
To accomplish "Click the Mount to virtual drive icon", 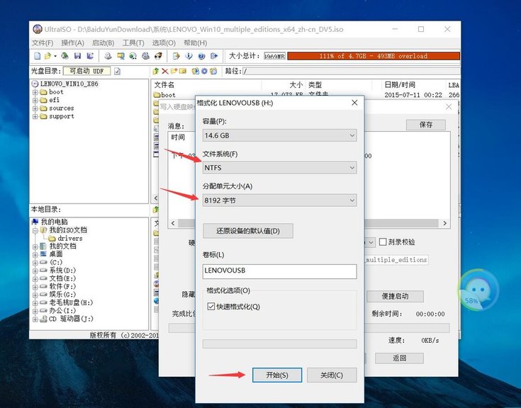I will (145, 56).
